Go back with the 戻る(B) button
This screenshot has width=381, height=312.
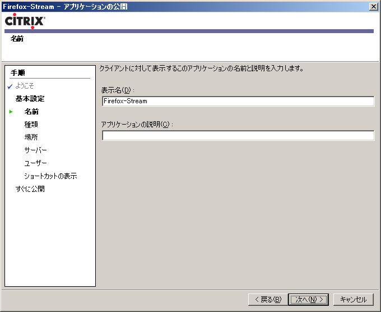(268, 299)
